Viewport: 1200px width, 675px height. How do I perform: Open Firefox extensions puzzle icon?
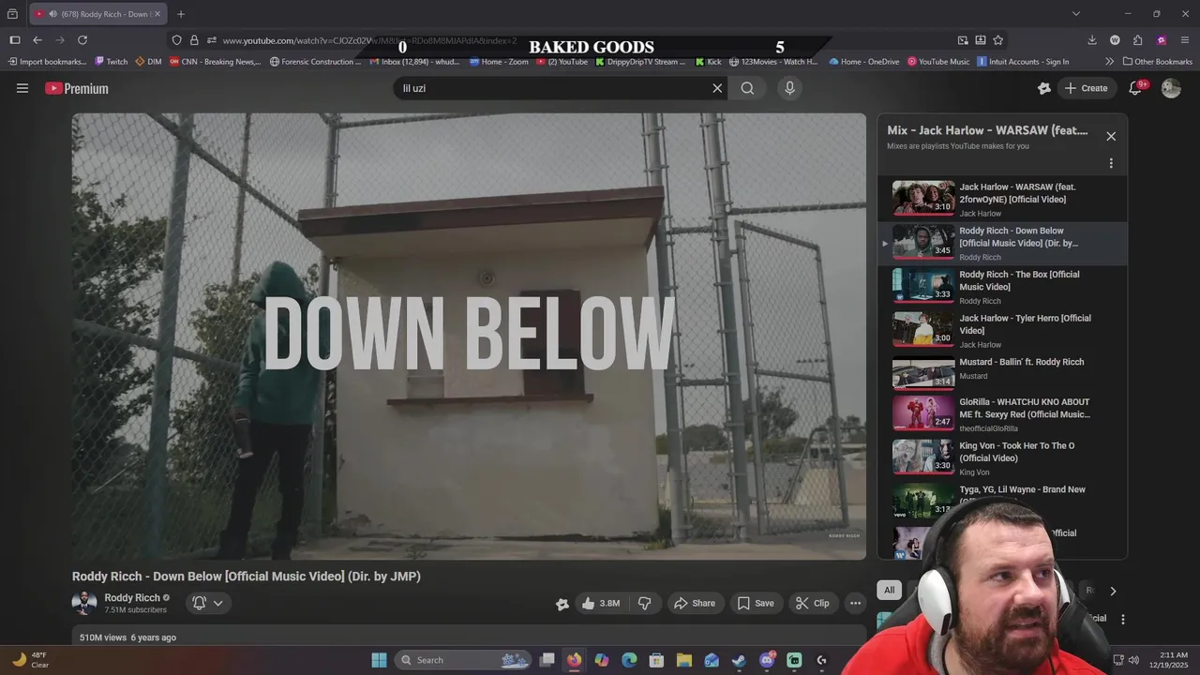pos(1138,40)
